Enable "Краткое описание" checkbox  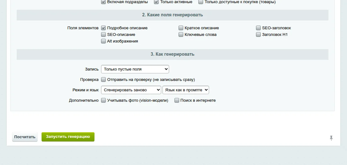pos(181,28)
